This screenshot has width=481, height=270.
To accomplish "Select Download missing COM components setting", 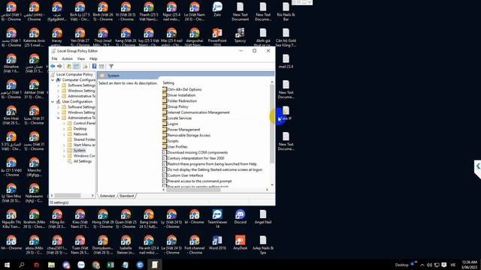I will pos(195,152).
